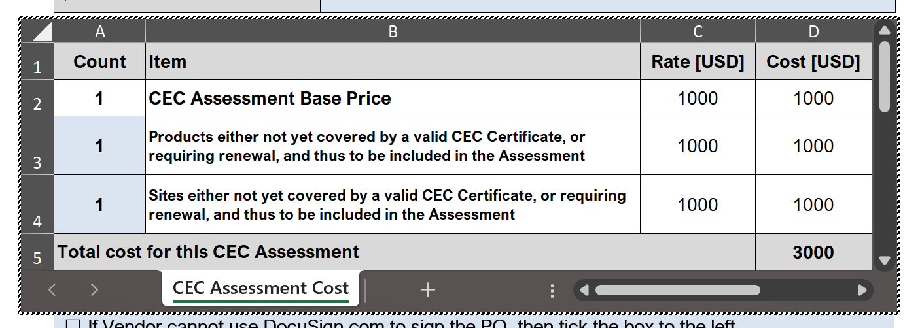Select the total cost cell showing 3000
Viewport: 920px width, 328px height.
tap(813, 252)
